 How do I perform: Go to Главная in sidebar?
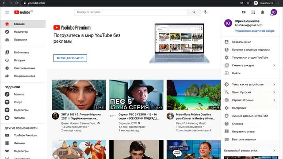point(23,24)
